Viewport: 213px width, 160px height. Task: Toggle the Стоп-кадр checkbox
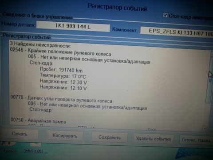coord(165,15)
